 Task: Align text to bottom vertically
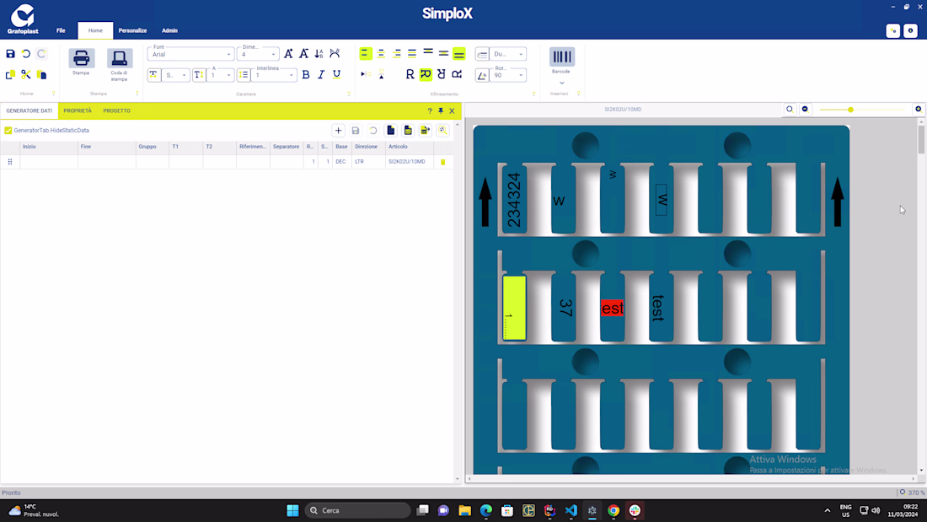[x=458, y=54]
